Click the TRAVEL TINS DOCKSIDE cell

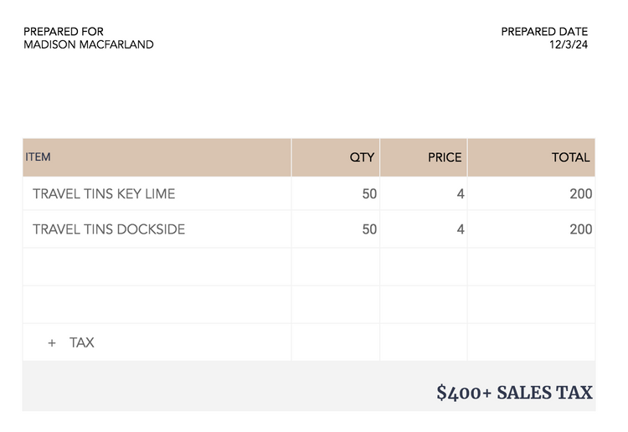point(157,229)
